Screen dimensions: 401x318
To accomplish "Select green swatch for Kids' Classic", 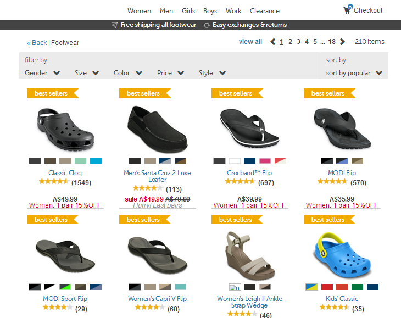I will [x=357, y=287].
